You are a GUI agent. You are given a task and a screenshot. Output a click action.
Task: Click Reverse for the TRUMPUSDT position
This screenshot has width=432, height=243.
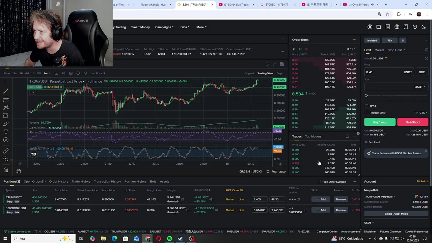click(341, 199)
